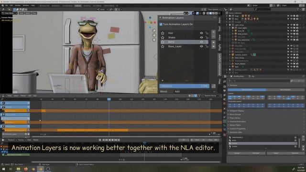Click the lock icon on Shake layer
The width and height of the screenshot is (306, 172).
coord(207,37)
